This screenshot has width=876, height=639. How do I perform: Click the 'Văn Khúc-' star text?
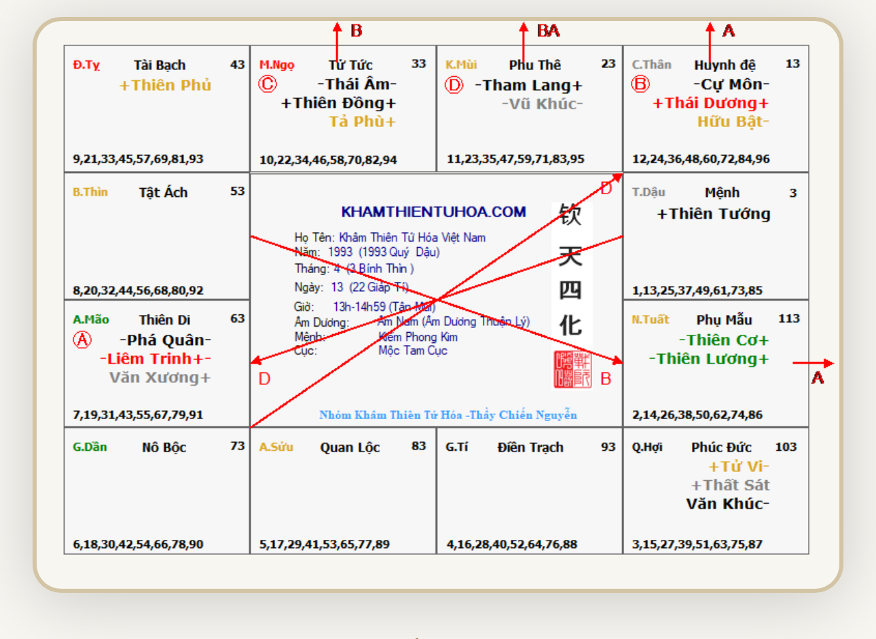point(727,504)
